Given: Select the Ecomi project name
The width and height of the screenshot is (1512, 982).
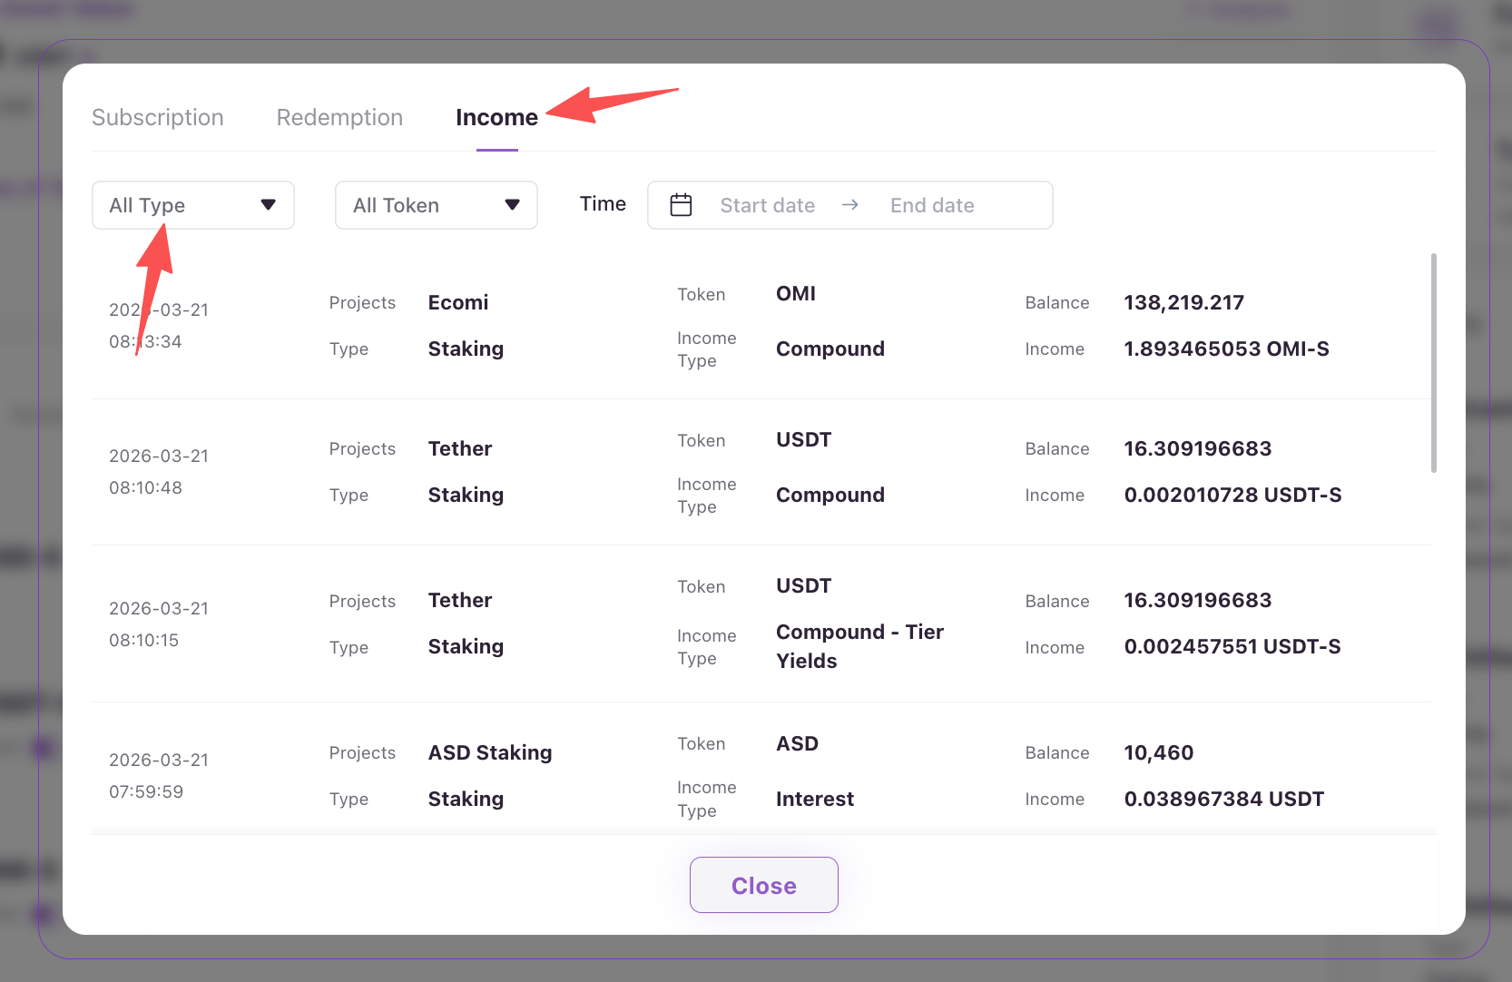Looking at the screenshot, I should click(458, 303).
